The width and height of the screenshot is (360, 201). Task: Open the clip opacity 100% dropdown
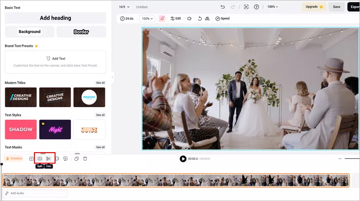pyautogui.click(x=147, y=19)
